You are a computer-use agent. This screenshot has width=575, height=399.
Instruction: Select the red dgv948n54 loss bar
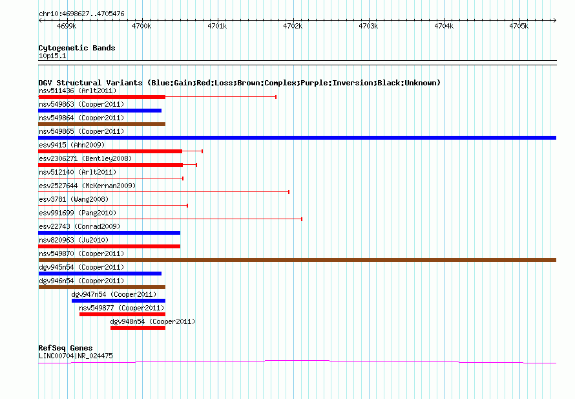[138, 328]
